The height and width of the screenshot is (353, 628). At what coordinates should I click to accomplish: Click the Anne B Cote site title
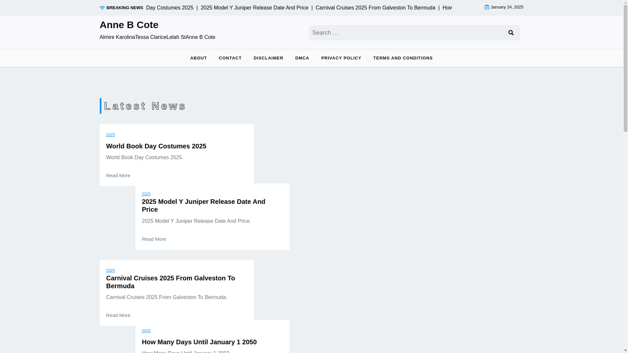pos(129,25)
